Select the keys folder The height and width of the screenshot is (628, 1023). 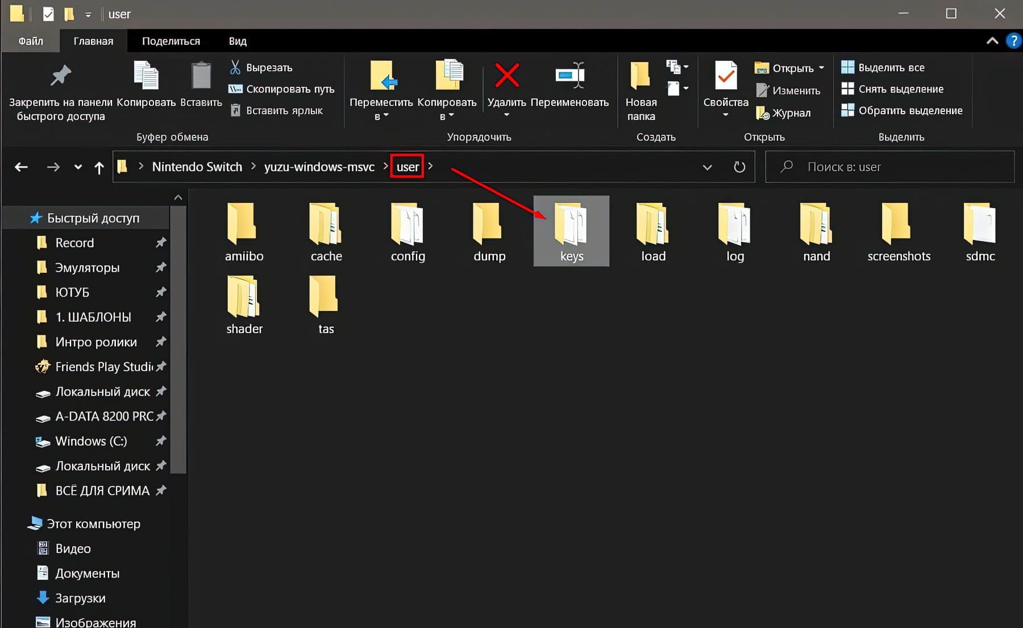pyautogui.click(x=571, y=231)
